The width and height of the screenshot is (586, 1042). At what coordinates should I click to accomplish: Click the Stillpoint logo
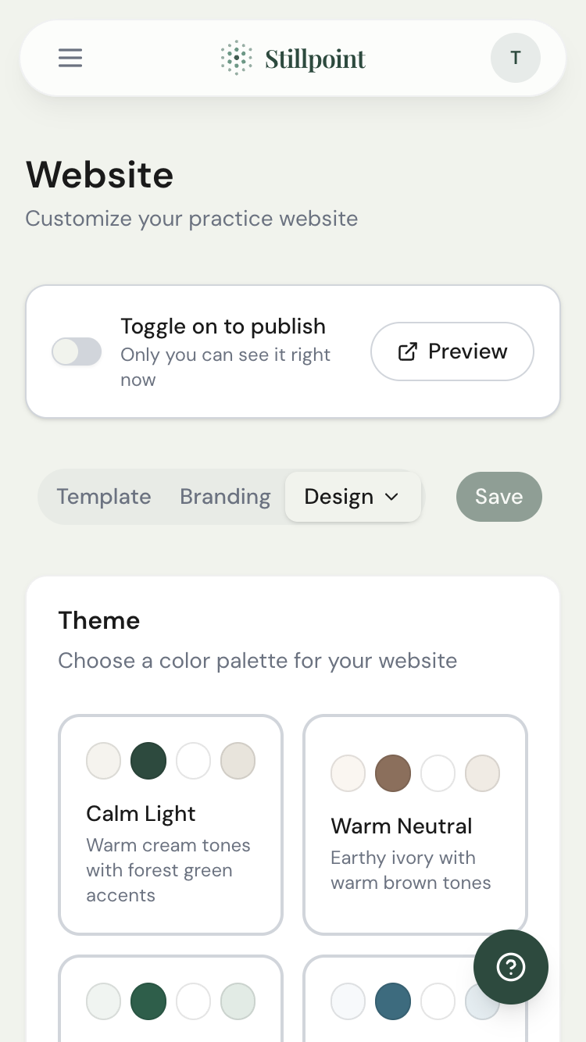[293, 58]
